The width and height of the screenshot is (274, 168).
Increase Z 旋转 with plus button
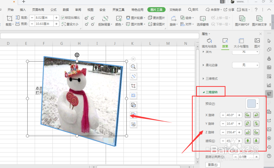point(239,132)
